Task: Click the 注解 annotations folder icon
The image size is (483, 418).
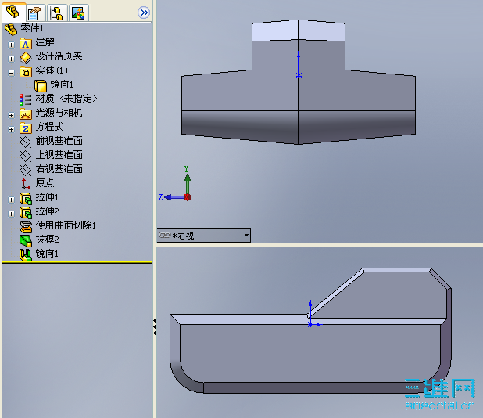Action: [x=26, y=44]
